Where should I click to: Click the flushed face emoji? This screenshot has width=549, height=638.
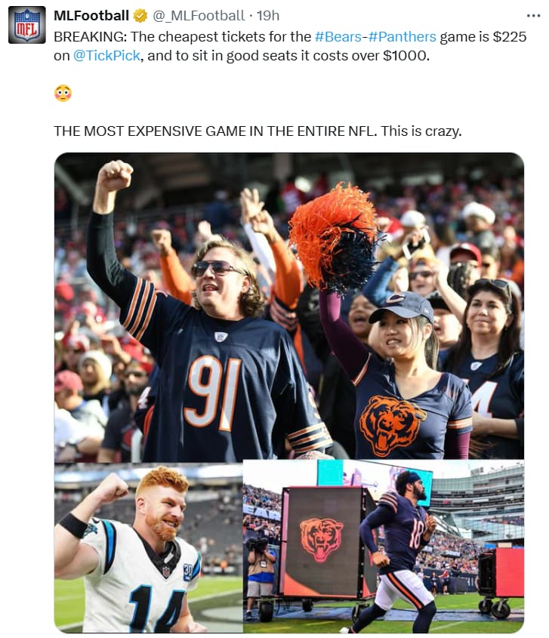(63, 93)
